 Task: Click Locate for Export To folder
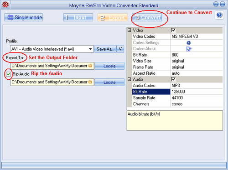109,66
